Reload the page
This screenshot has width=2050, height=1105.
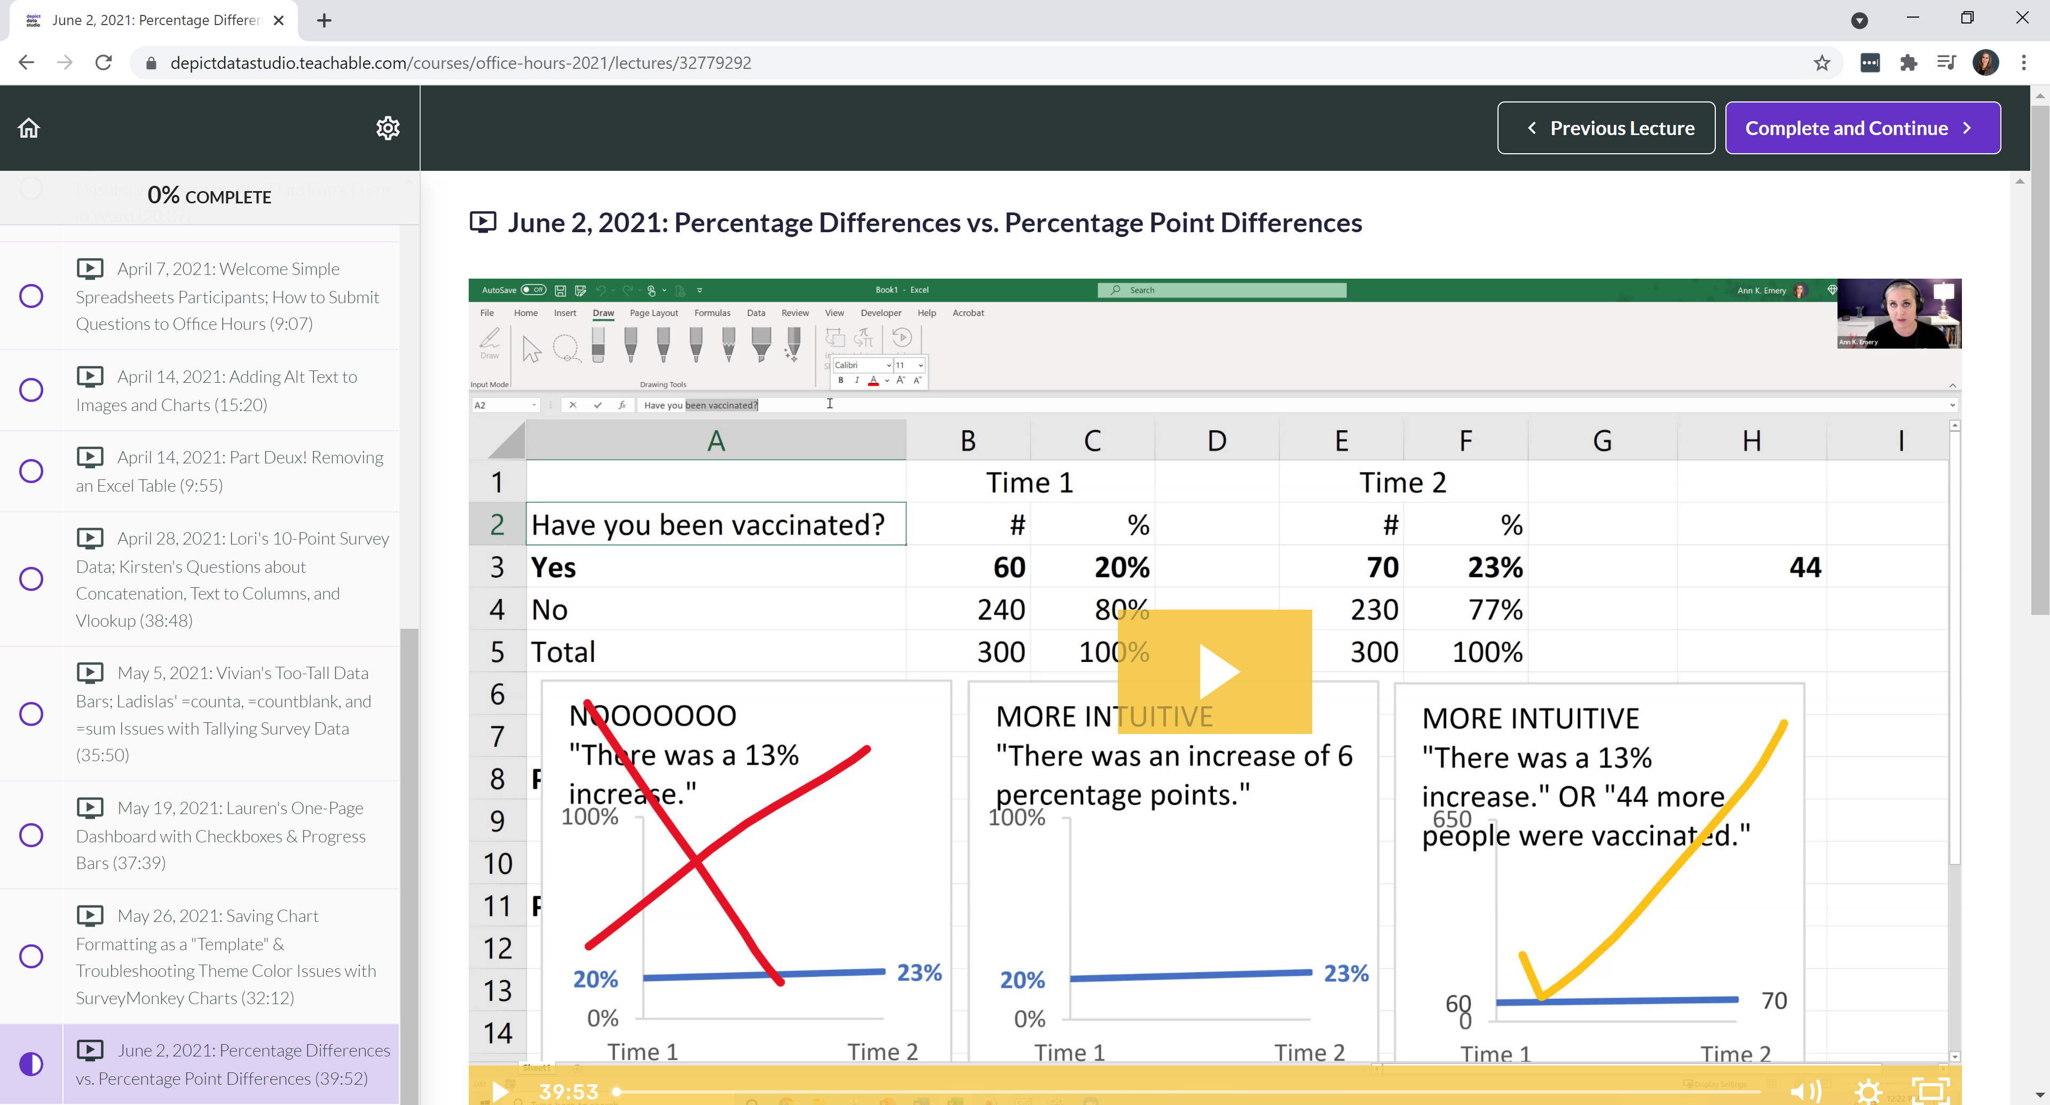104,63
